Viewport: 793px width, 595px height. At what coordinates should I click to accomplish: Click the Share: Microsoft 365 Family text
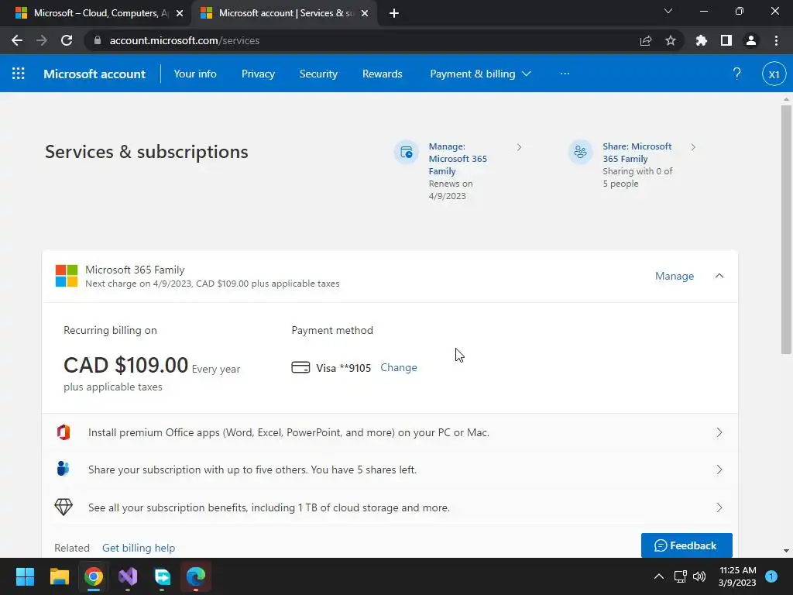[637, 153]
